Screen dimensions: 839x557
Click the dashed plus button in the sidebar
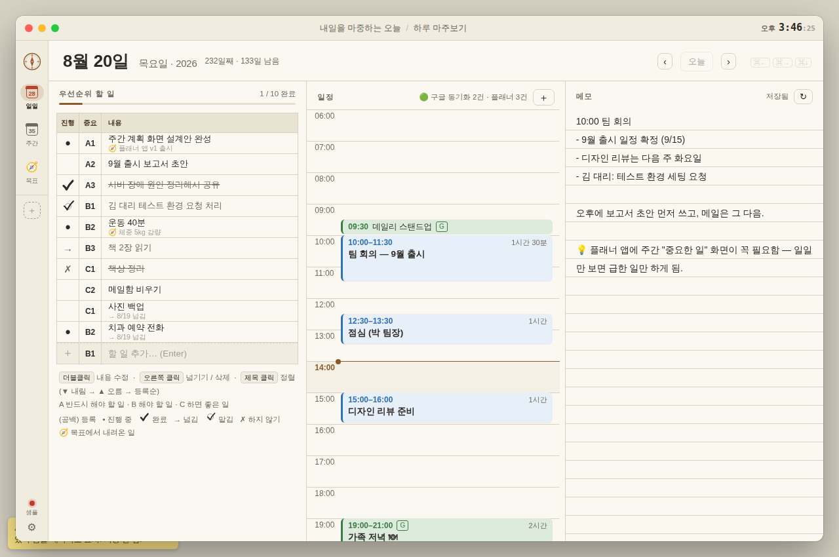point(32,210)
